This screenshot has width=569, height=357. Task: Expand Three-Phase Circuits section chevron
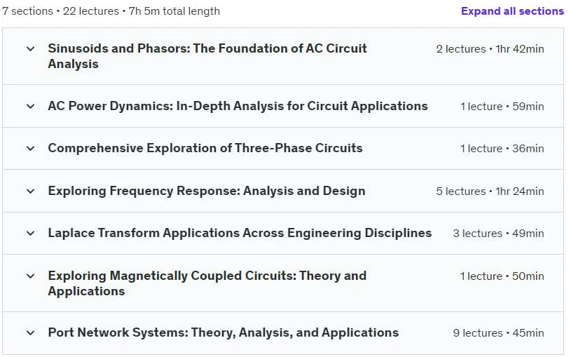31,149
